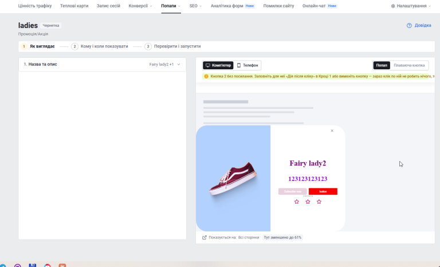440x267 pixels.
Task: Switch preview to Телефон view
Action: (247, 65)
